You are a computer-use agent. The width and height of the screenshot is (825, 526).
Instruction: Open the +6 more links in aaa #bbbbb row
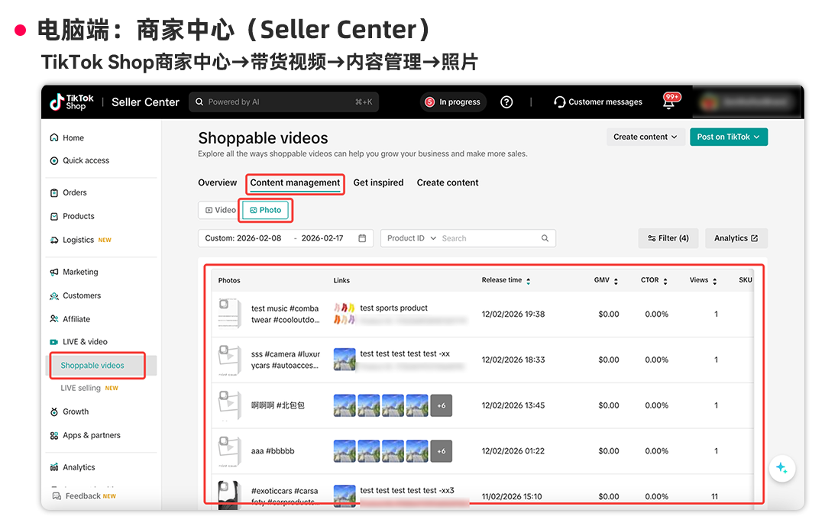(x=442, y=451)
